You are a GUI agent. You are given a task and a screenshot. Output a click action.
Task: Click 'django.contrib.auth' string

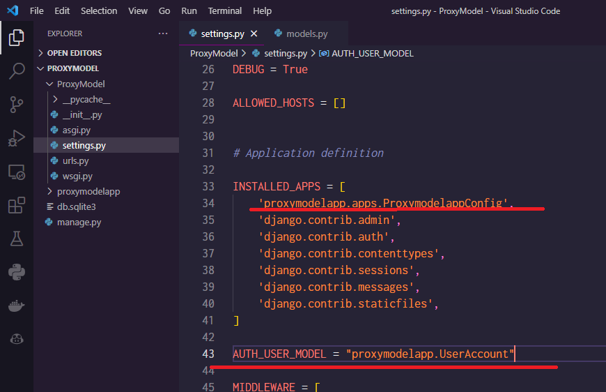(x=324, y=236)
